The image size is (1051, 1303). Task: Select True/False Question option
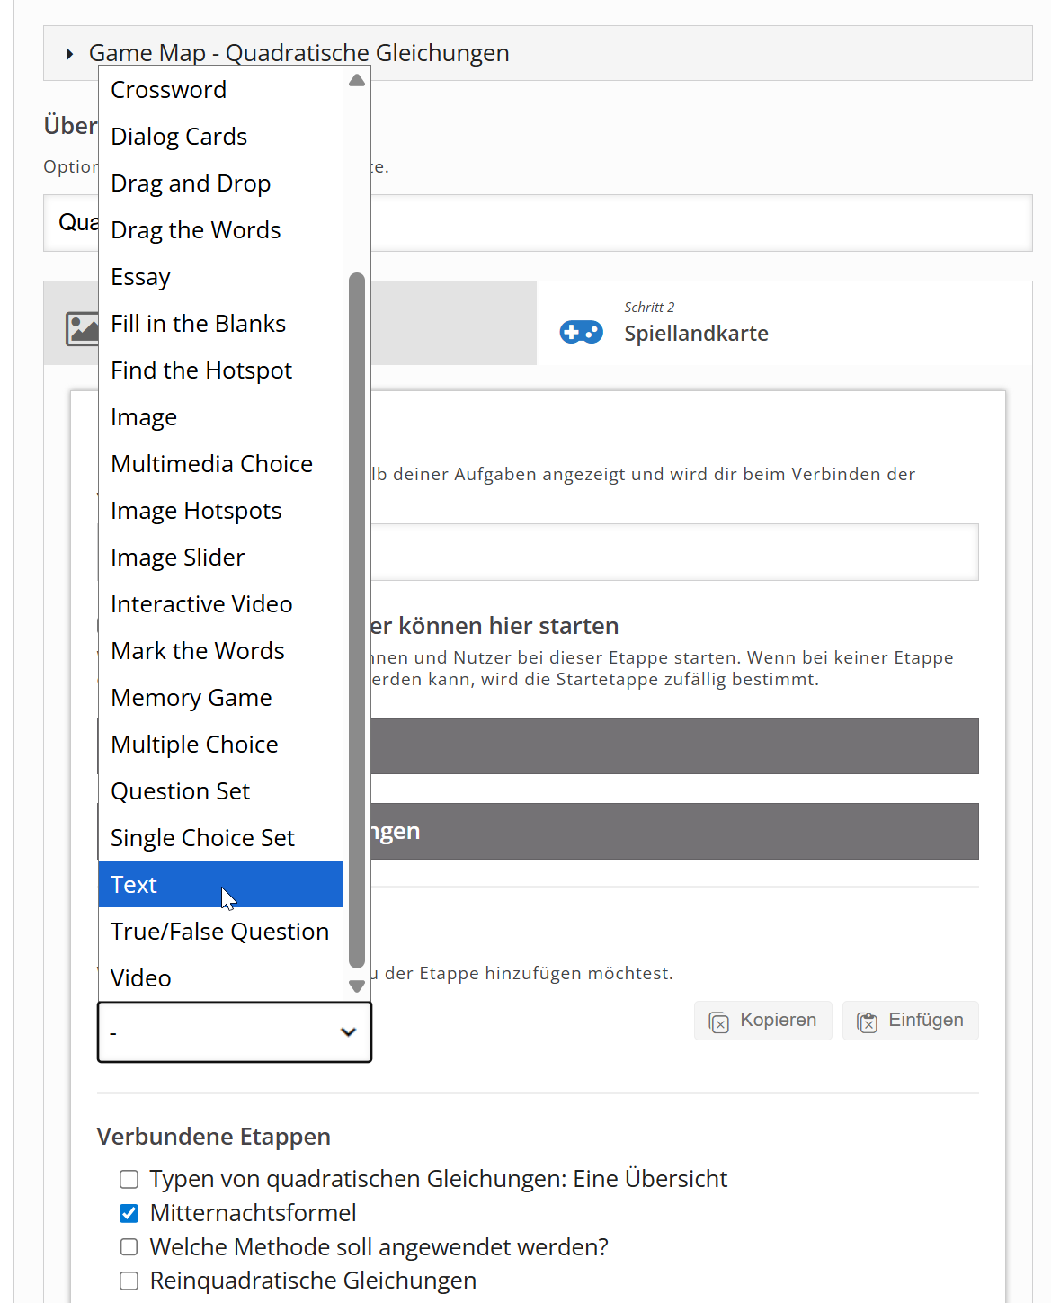tap(219, 932)
